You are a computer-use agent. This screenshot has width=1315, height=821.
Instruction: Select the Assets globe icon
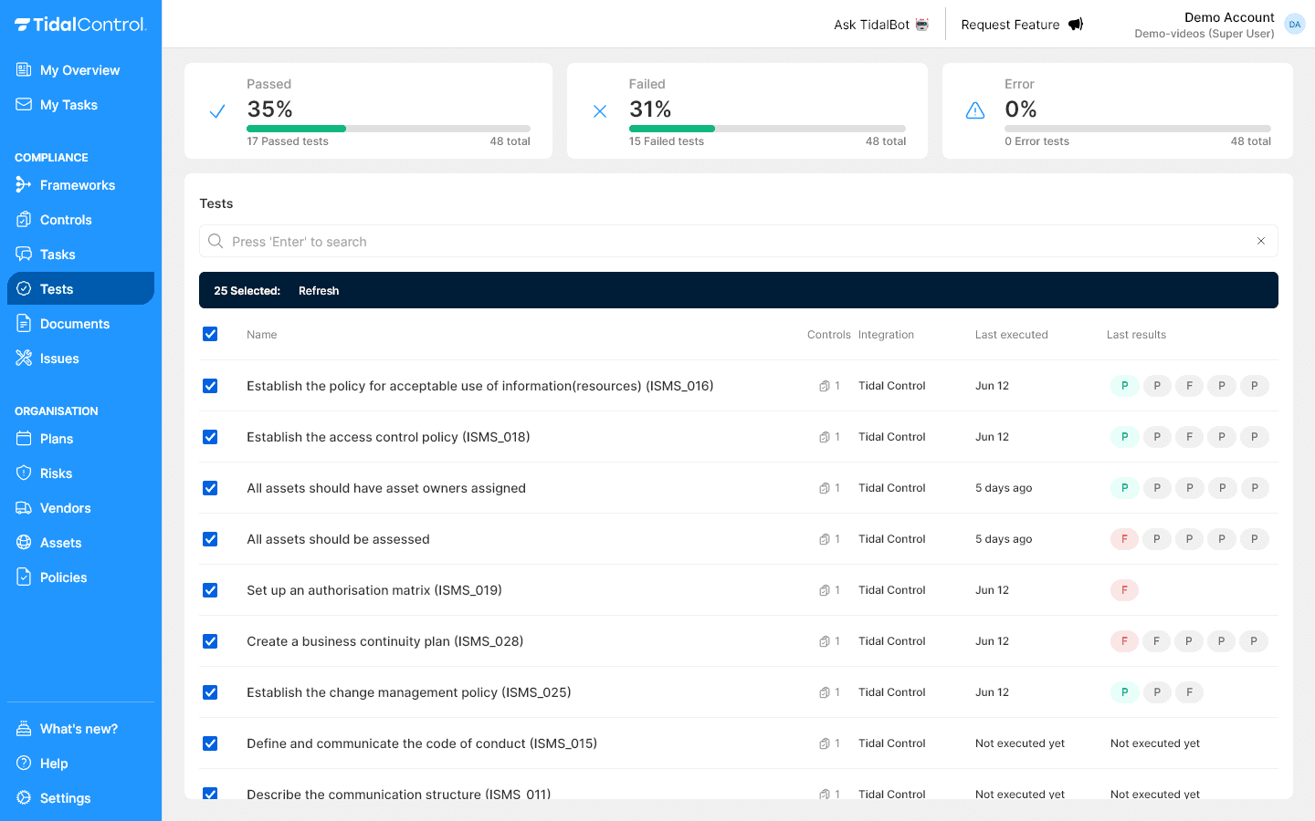(x=22, y=542)
